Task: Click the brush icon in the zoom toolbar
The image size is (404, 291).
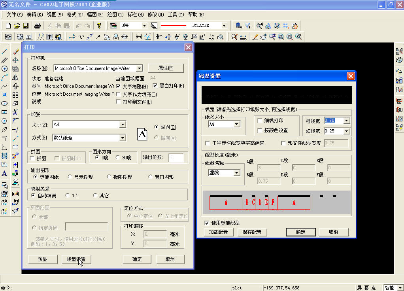Action: click(x=255, y=37)
